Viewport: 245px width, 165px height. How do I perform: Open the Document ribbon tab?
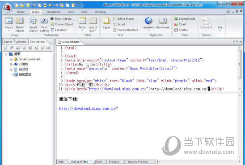click(54, 12)
